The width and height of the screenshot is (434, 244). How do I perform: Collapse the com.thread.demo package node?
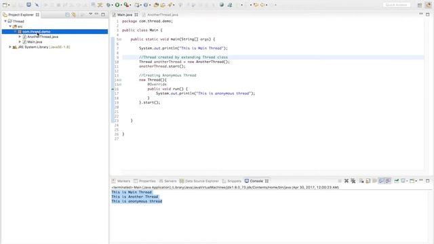click(15, 32)
